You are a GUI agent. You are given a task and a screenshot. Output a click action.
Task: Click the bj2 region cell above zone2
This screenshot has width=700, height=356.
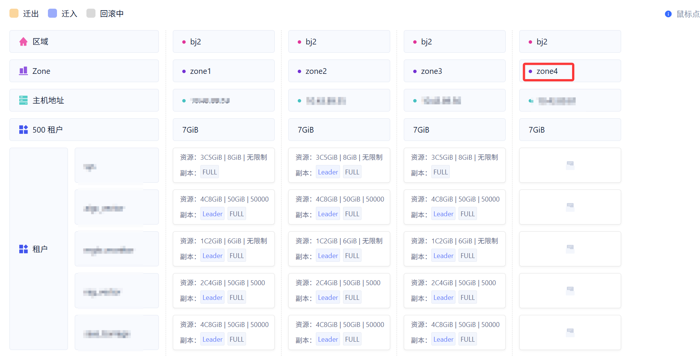tap(339, 42)
